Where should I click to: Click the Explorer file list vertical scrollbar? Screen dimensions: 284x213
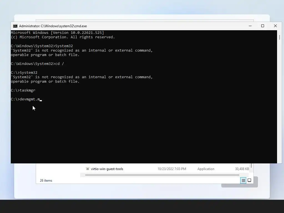tap(251, 166)
